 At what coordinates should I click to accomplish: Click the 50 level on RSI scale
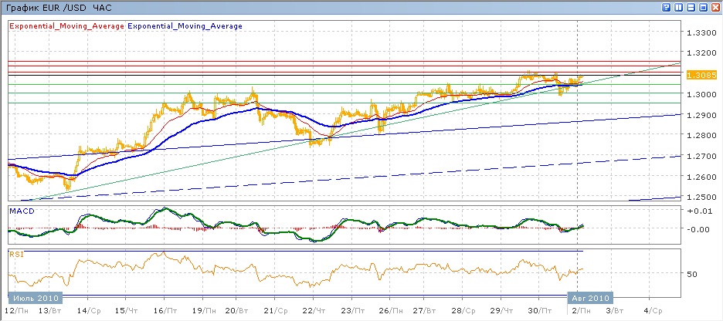tap(693, 274)
